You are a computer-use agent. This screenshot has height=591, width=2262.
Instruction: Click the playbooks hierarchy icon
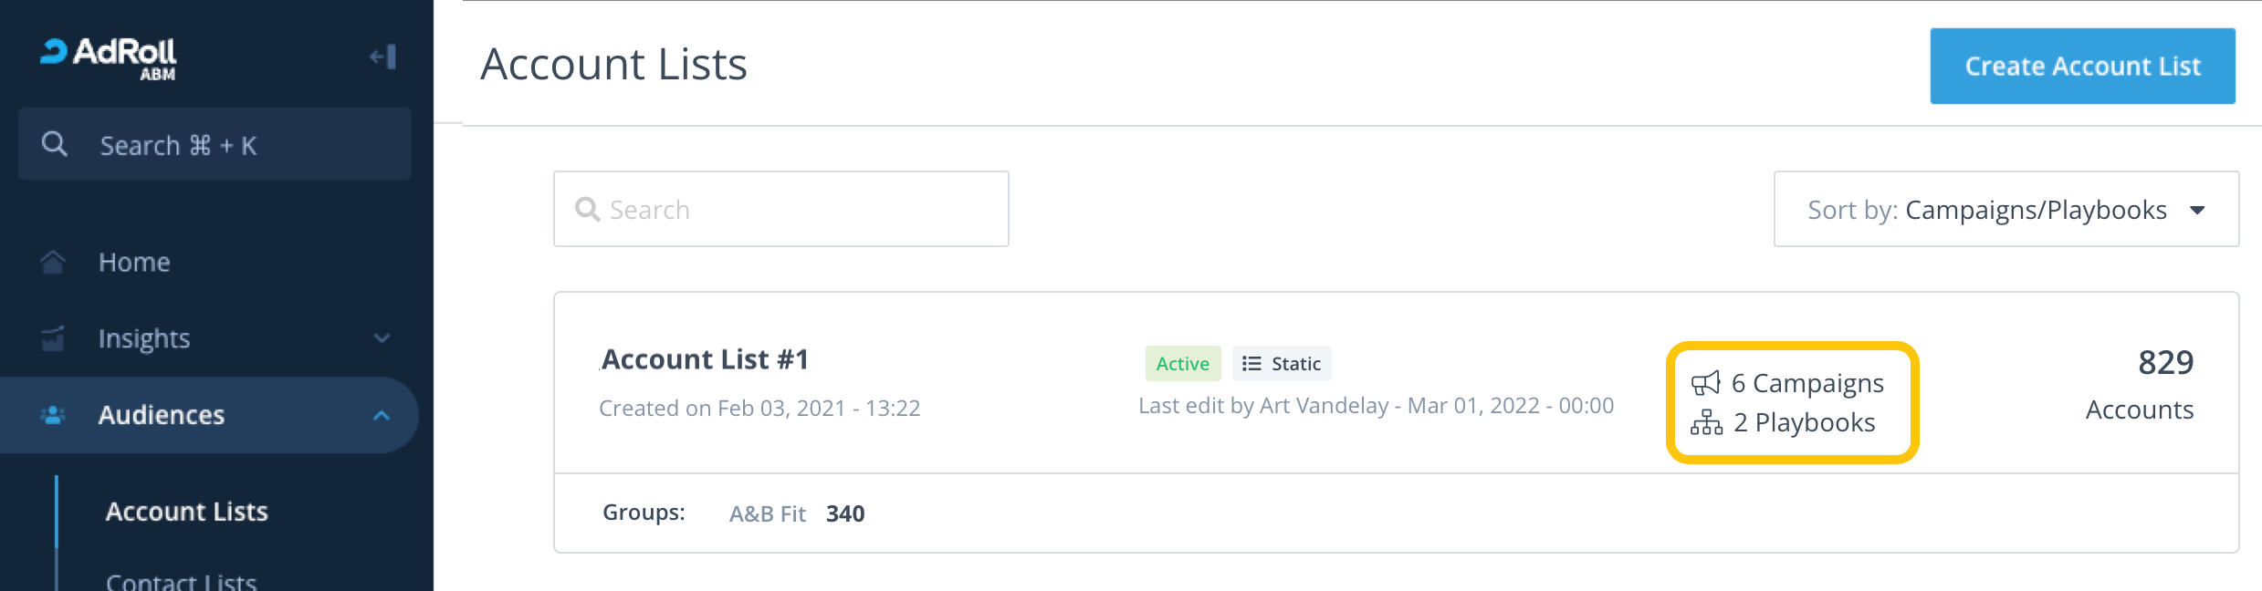pyautogui.click(x=1706, y=422)
